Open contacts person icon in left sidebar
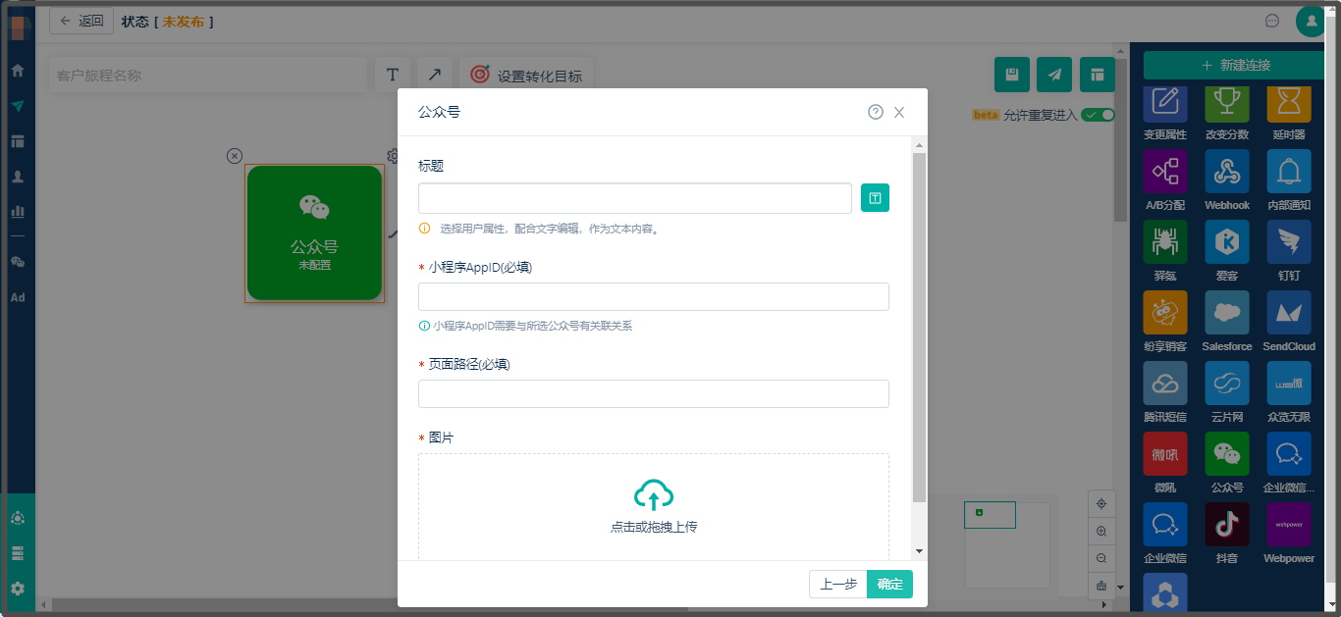Viewport: 1341px width, 617px height. (18, 177)
